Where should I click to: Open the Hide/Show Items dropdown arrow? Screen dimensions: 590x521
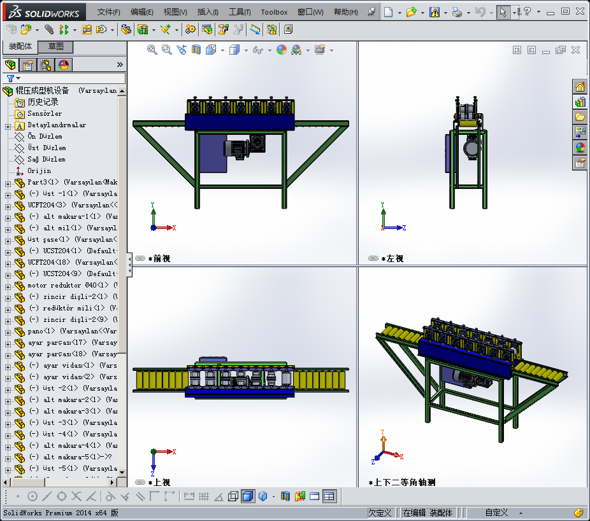pos(270,50)
